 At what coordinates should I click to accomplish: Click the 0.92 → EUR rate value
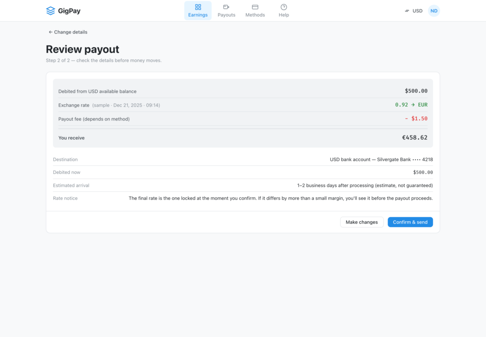[x=411, y=105]
